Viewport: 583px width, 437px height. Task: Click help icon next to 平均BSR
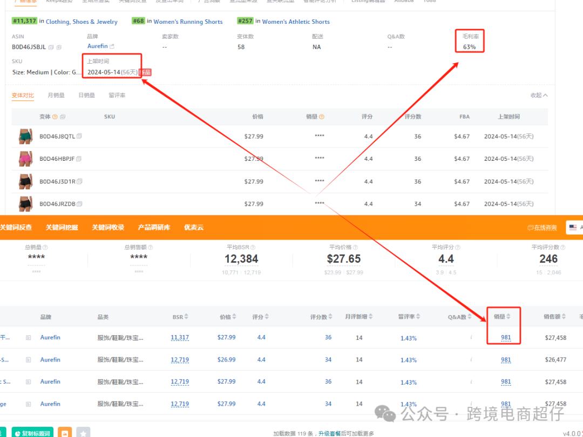[256, 247]
